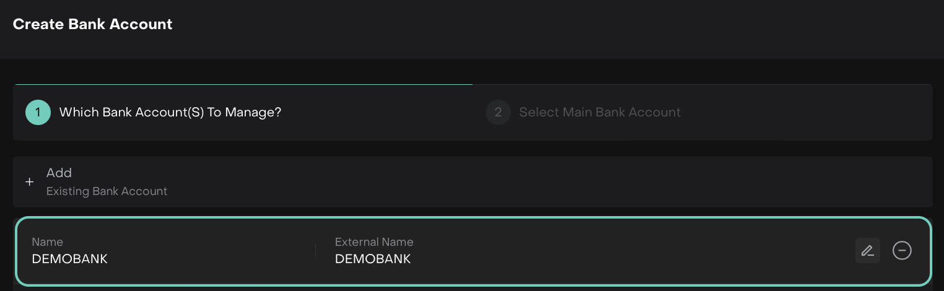Click the plus icon beside Add

pyautogui.click(x=29, y=182)
